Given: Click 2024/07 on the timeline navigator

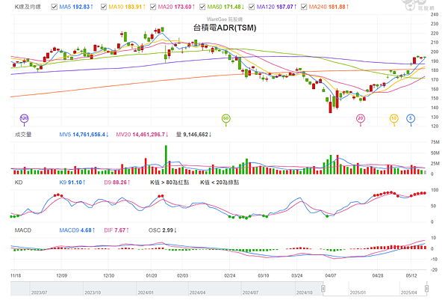Looking at the screenshot, I should point(251,293).
